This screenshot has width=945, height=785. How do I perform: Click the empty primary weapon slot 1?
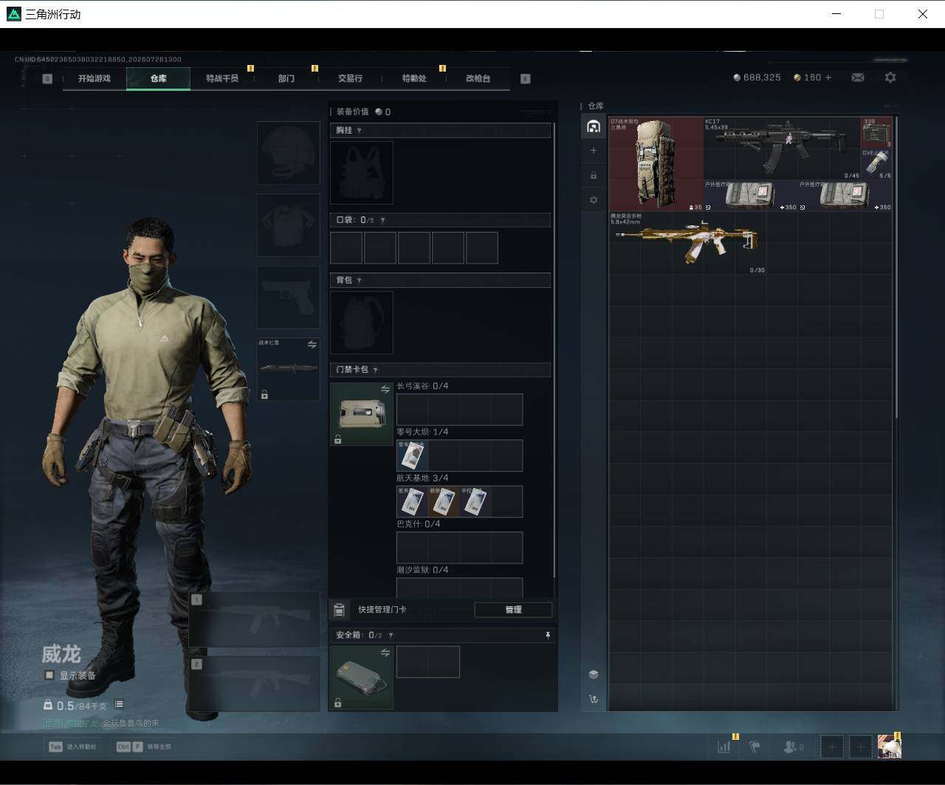255,620
